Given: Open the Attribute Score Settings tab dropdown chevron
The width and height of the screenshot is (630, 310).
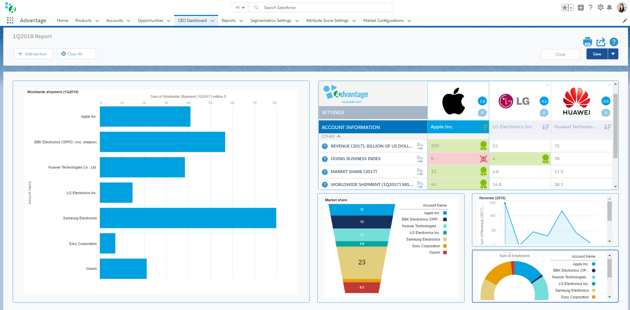Looking at the screenshot, I should (354, 21).
